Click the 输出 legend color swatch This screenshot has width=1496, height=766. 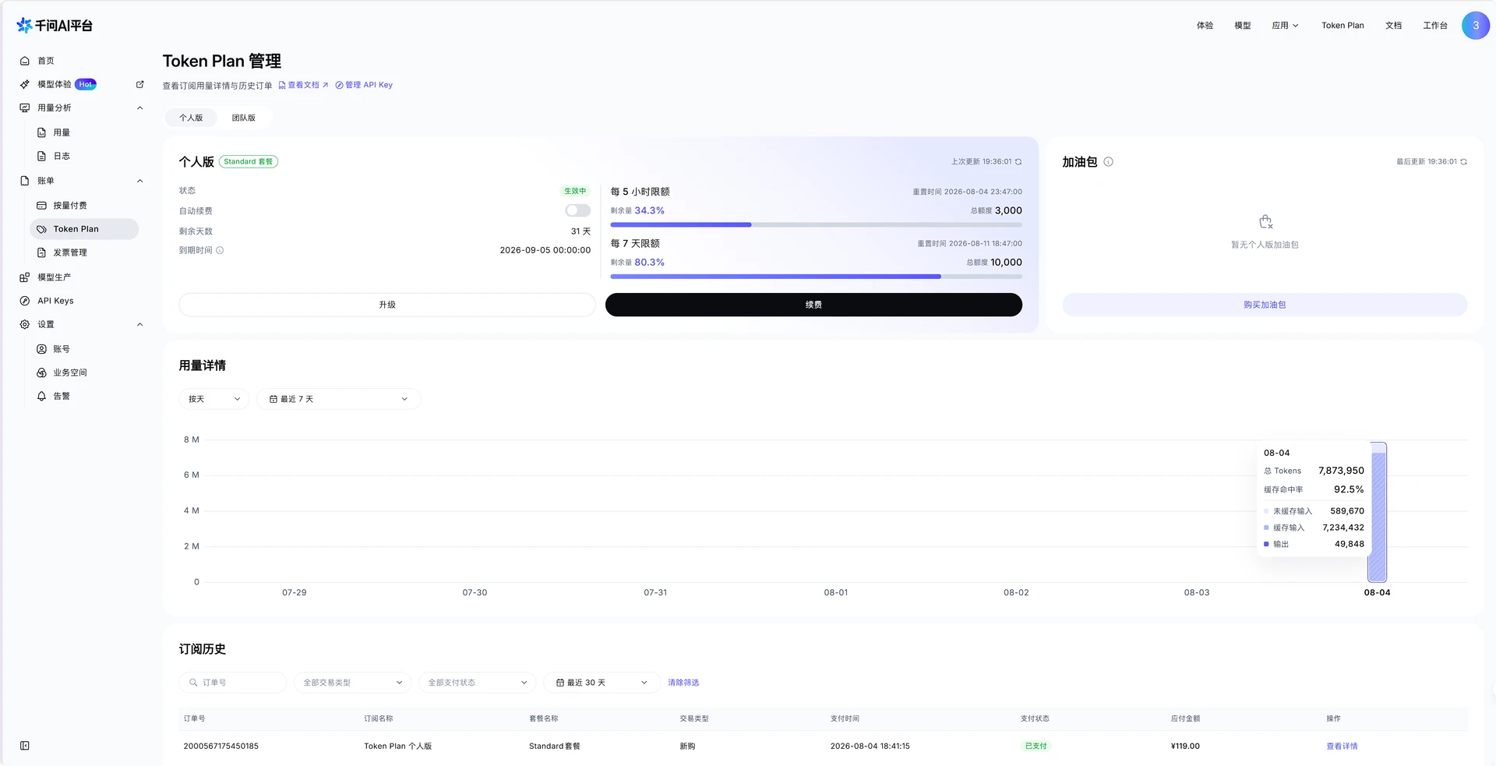pos(1266,544)
